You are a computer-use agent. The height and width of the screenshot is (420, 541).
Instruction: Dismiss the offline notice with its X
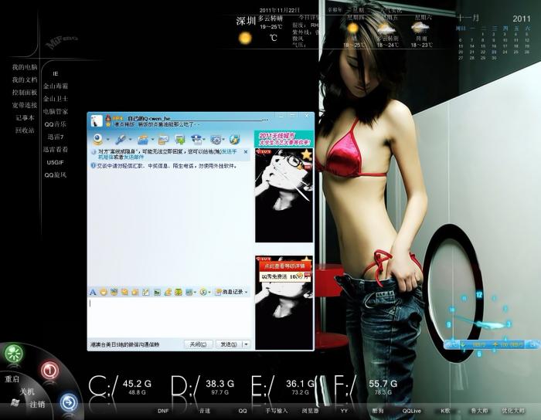pyautogui.click(x=246, y=151)
